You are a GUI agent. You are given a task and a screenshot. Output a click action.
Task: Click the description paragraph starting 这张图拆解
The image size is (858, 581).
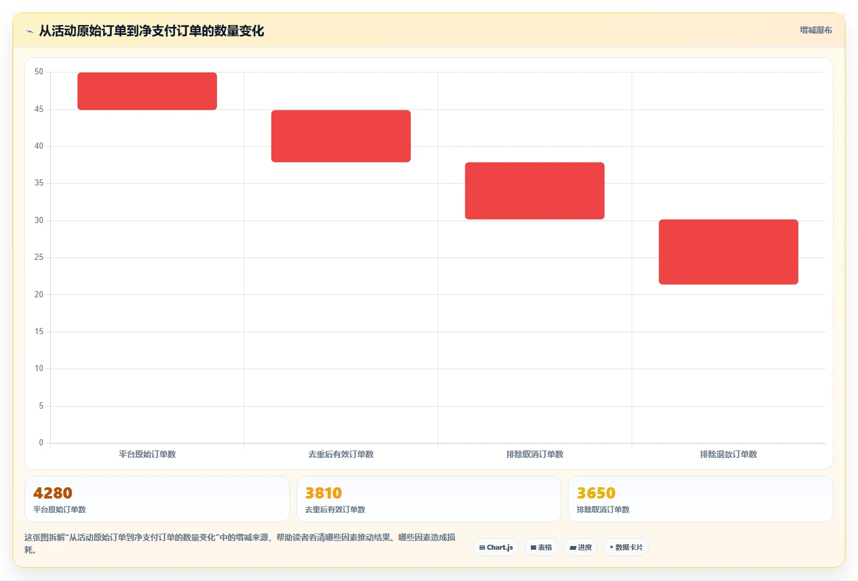pyautogui.click(x=240, y=544)
